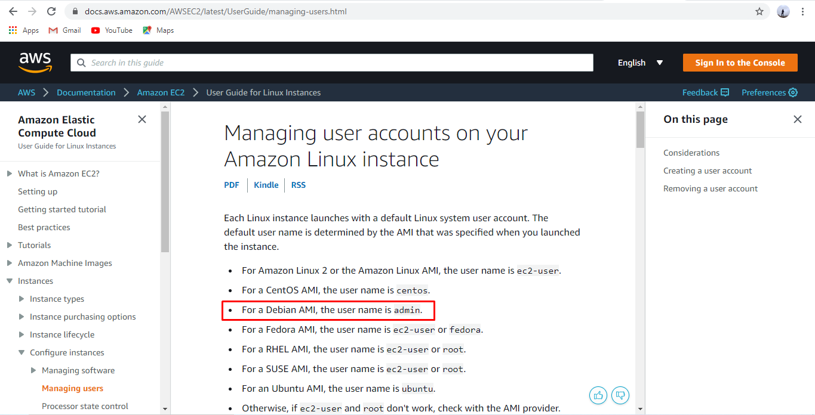The image size is (815, 415).
Task: Collapse the Instances tree section
Action: (x=9, y=281)
